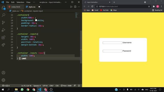Click the unsaved dot on style.css tab
This screenshot has width=164, height=92.
[39, 7]
